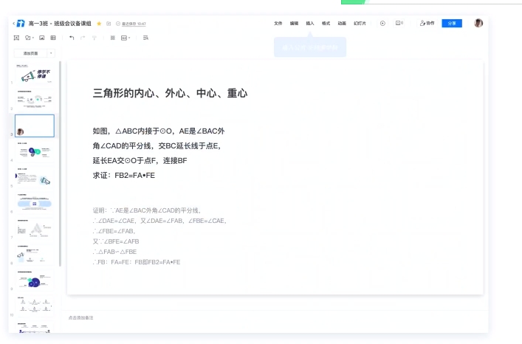Image resolution: width=522 pixels, height=344 pixels.
Task: Click the proof line ∴△FAB∽△FBE
Action: tap(115, 252)
